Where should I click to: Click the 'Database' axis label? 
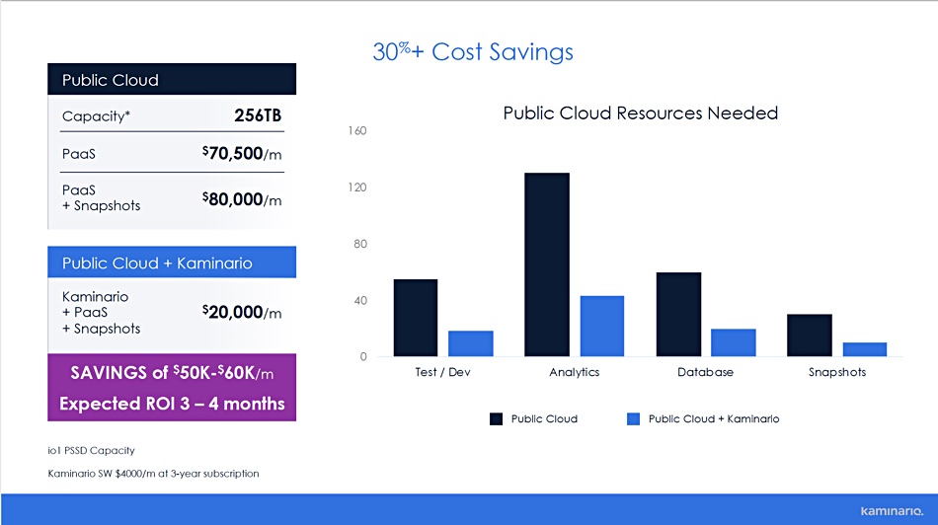[x=705, y=372]
